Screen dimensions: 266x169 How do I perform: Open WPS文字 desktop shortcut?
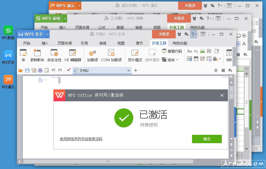[x=8, y=57]
